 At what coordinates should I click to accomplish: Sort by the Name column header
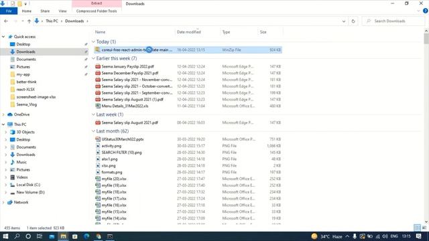point(100,32)
